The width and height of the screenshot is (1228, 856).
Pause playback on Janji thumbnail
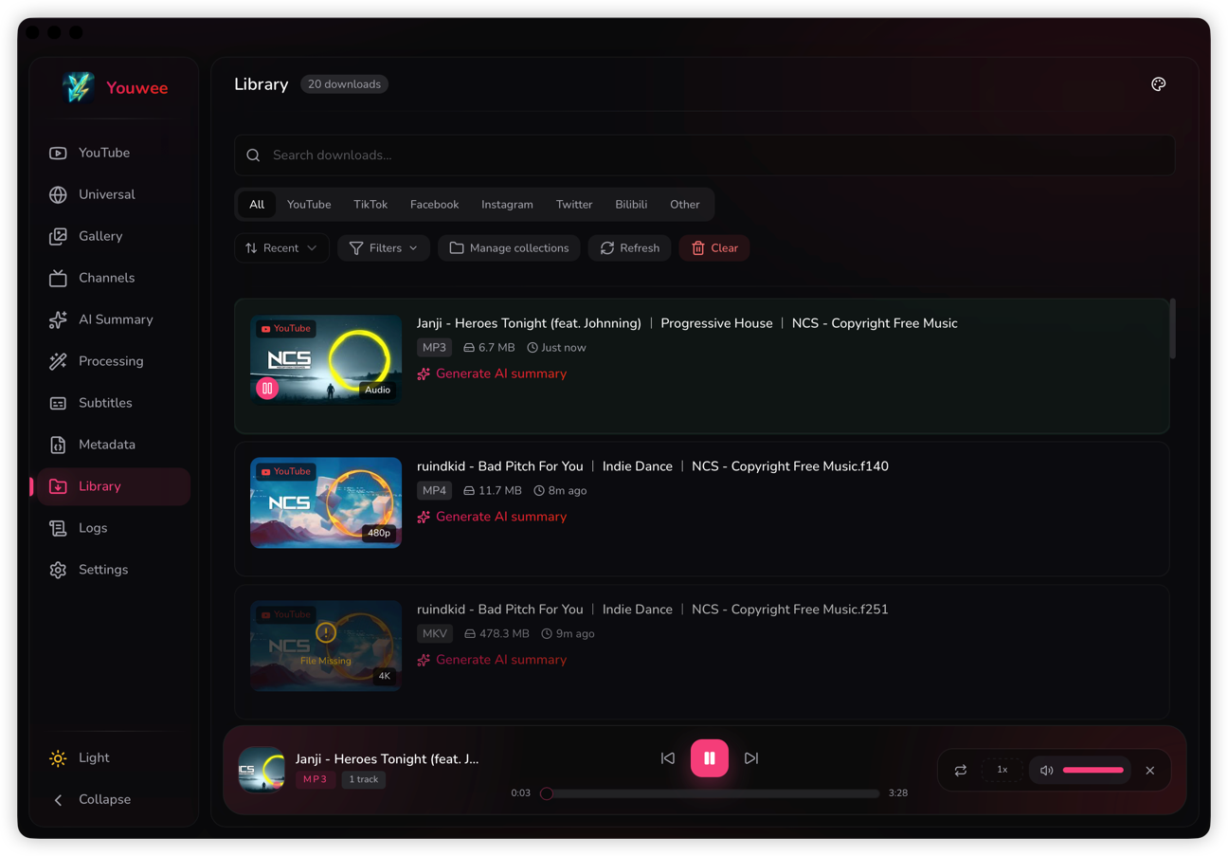[x=267, y=388]
